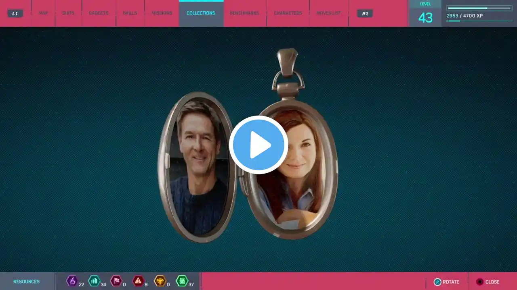Click the 2953 / 4700 XP text

click(x=464, y=16)
